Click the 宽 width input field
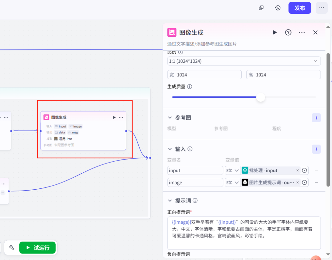Screen dimensions: 332x260 point(204,75)
